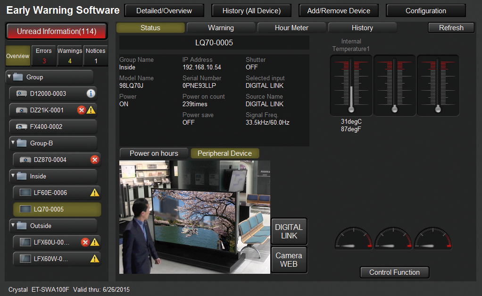Toggle the Errors filter in the sidebar

tap(44, 56)
